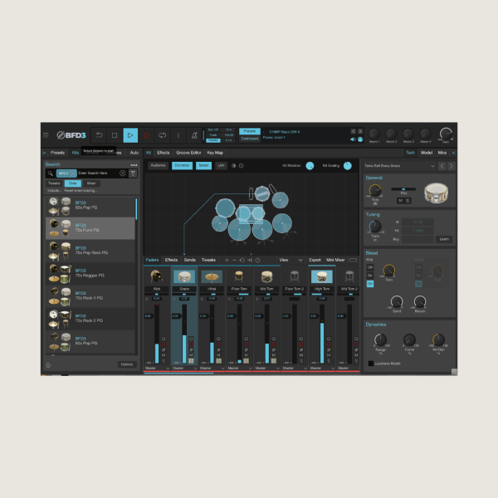Go to previous preset arrow in display
The image size is (498, 498).
click(354, 131)
